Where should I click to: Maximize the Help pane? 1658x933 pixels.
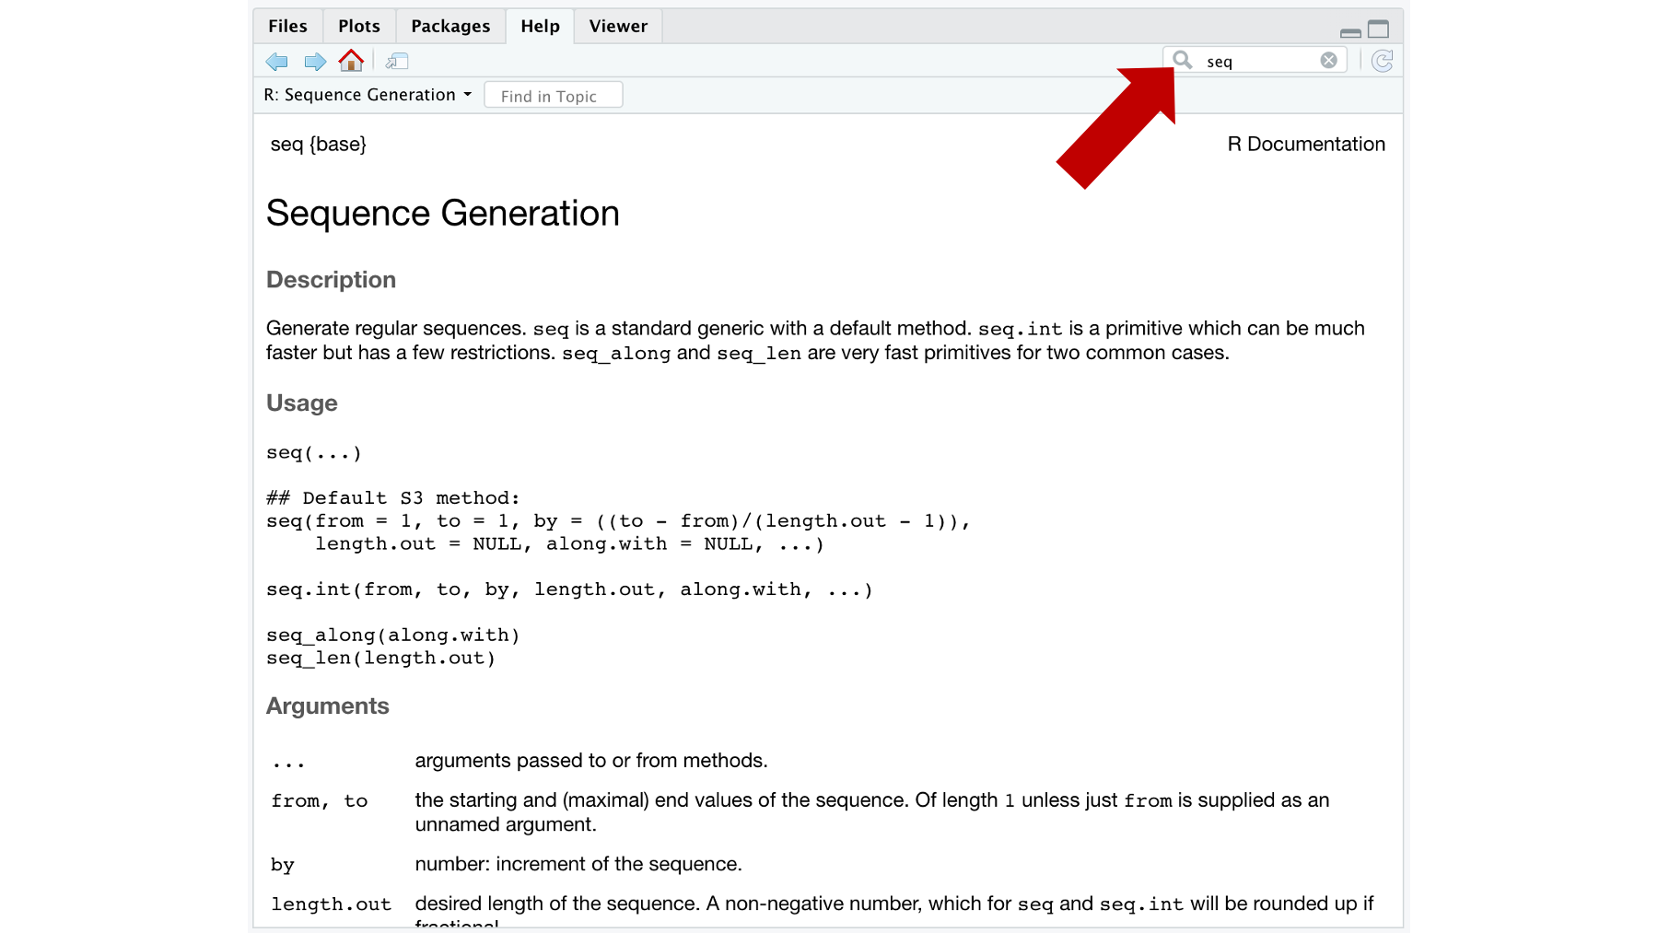tap(1378, 29)
